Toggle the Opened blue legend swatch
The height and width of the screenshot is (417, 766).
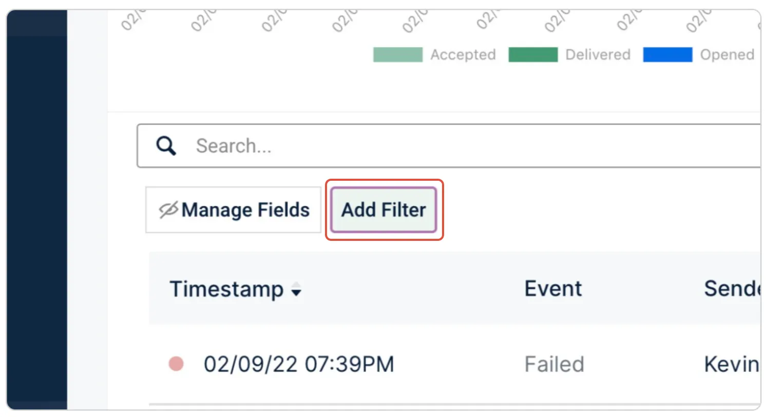pyautogui.click(x=667, y=55)
